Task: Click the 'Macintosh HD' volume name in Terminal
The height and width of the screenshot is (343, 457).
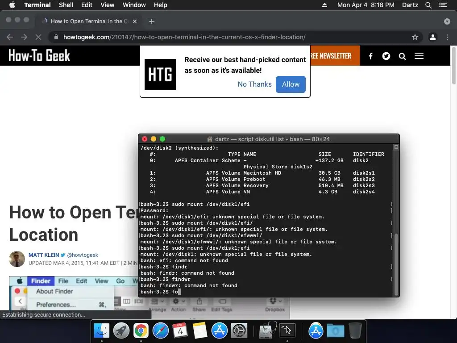Action: (262, 173)
